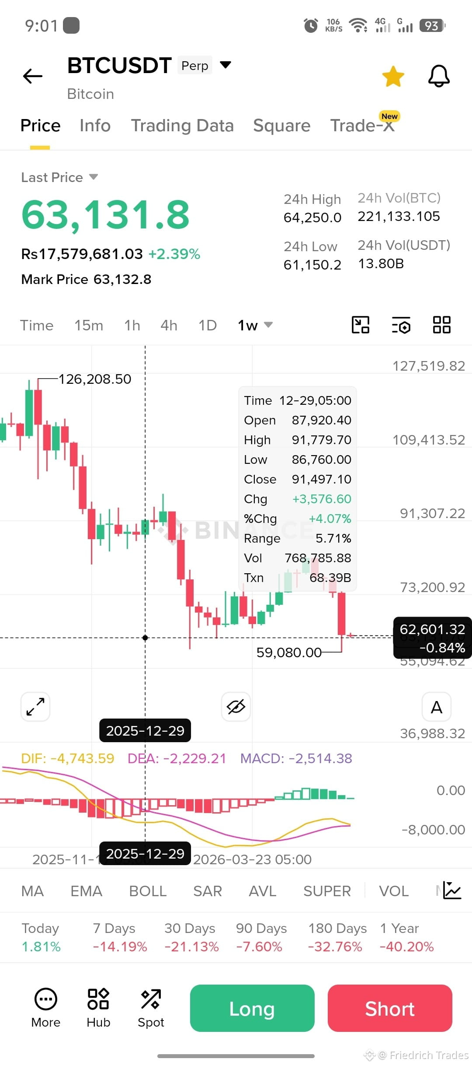Tap the red Short button
The width and height of the screenshot is (472, 1066).
coord(390,1008)
